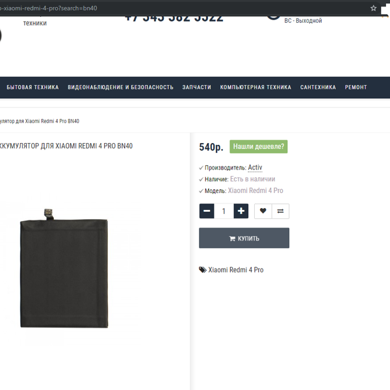Decrease quantity with the minus button
Image resolution: width=390 pixels, height=390 pixels.
207,211
